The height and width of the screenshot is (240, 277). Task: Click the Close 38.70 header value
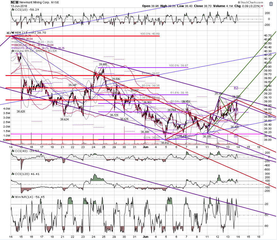203,6
